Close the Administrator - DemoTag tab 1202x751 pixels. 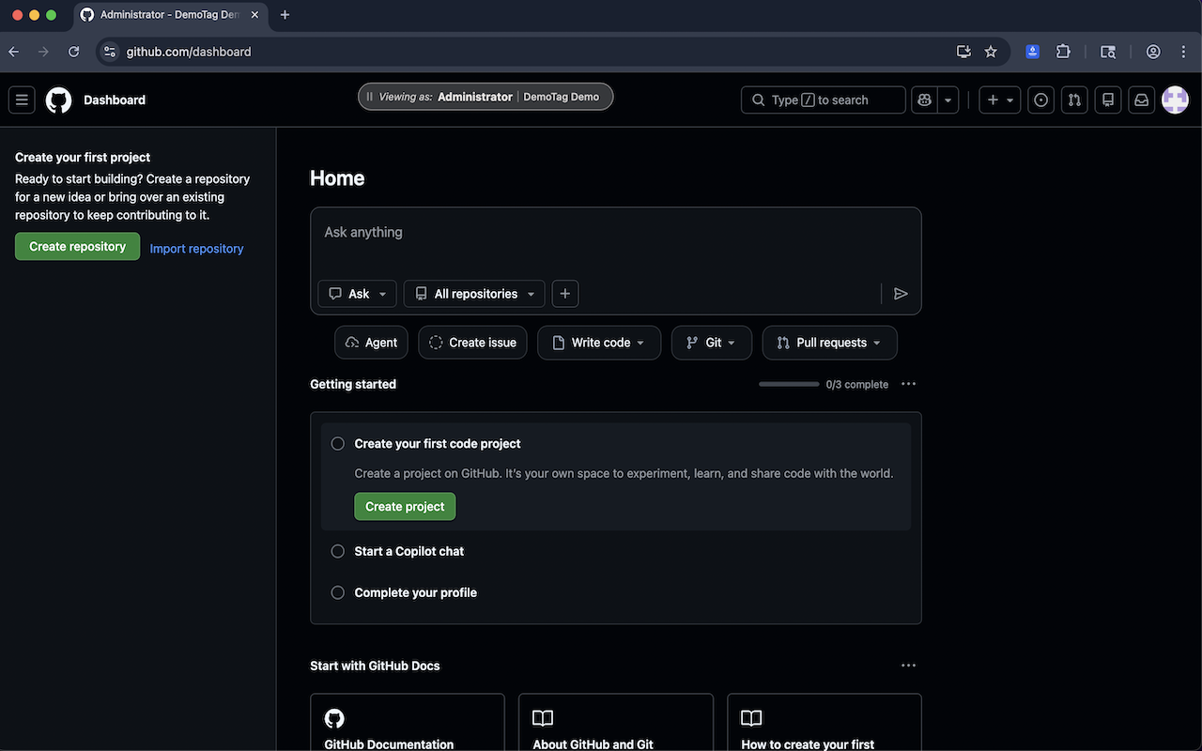[x=256, y=15]
